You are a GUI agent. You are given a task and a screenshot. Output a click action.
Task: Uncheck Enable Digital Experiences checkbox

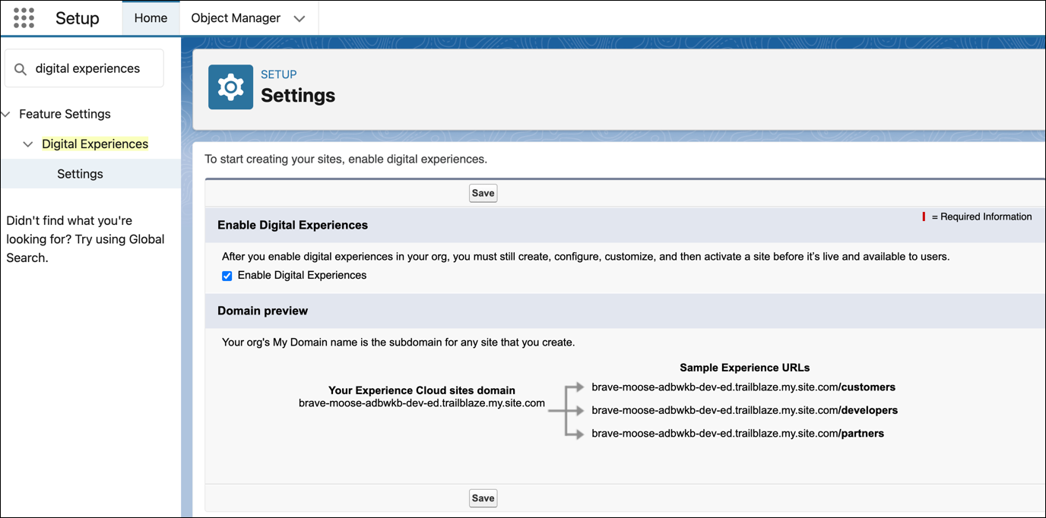227,276
